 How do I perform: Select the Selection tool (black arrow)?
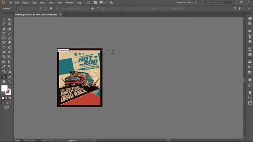pyautogui.click(x=4, y=19)
